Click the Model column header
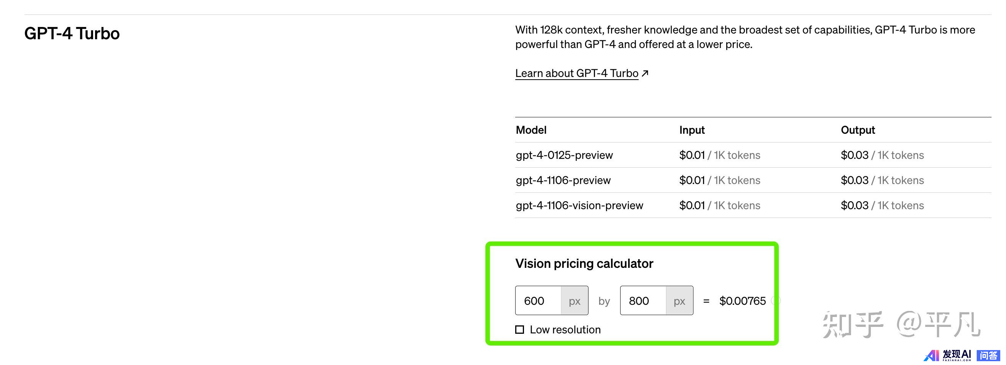 tap(531, 130)
